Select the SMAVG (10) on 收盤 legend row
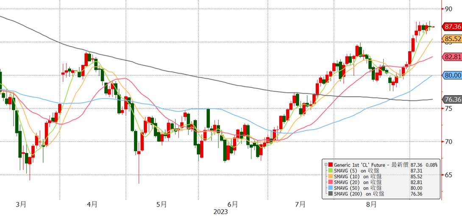 (357, 177)
